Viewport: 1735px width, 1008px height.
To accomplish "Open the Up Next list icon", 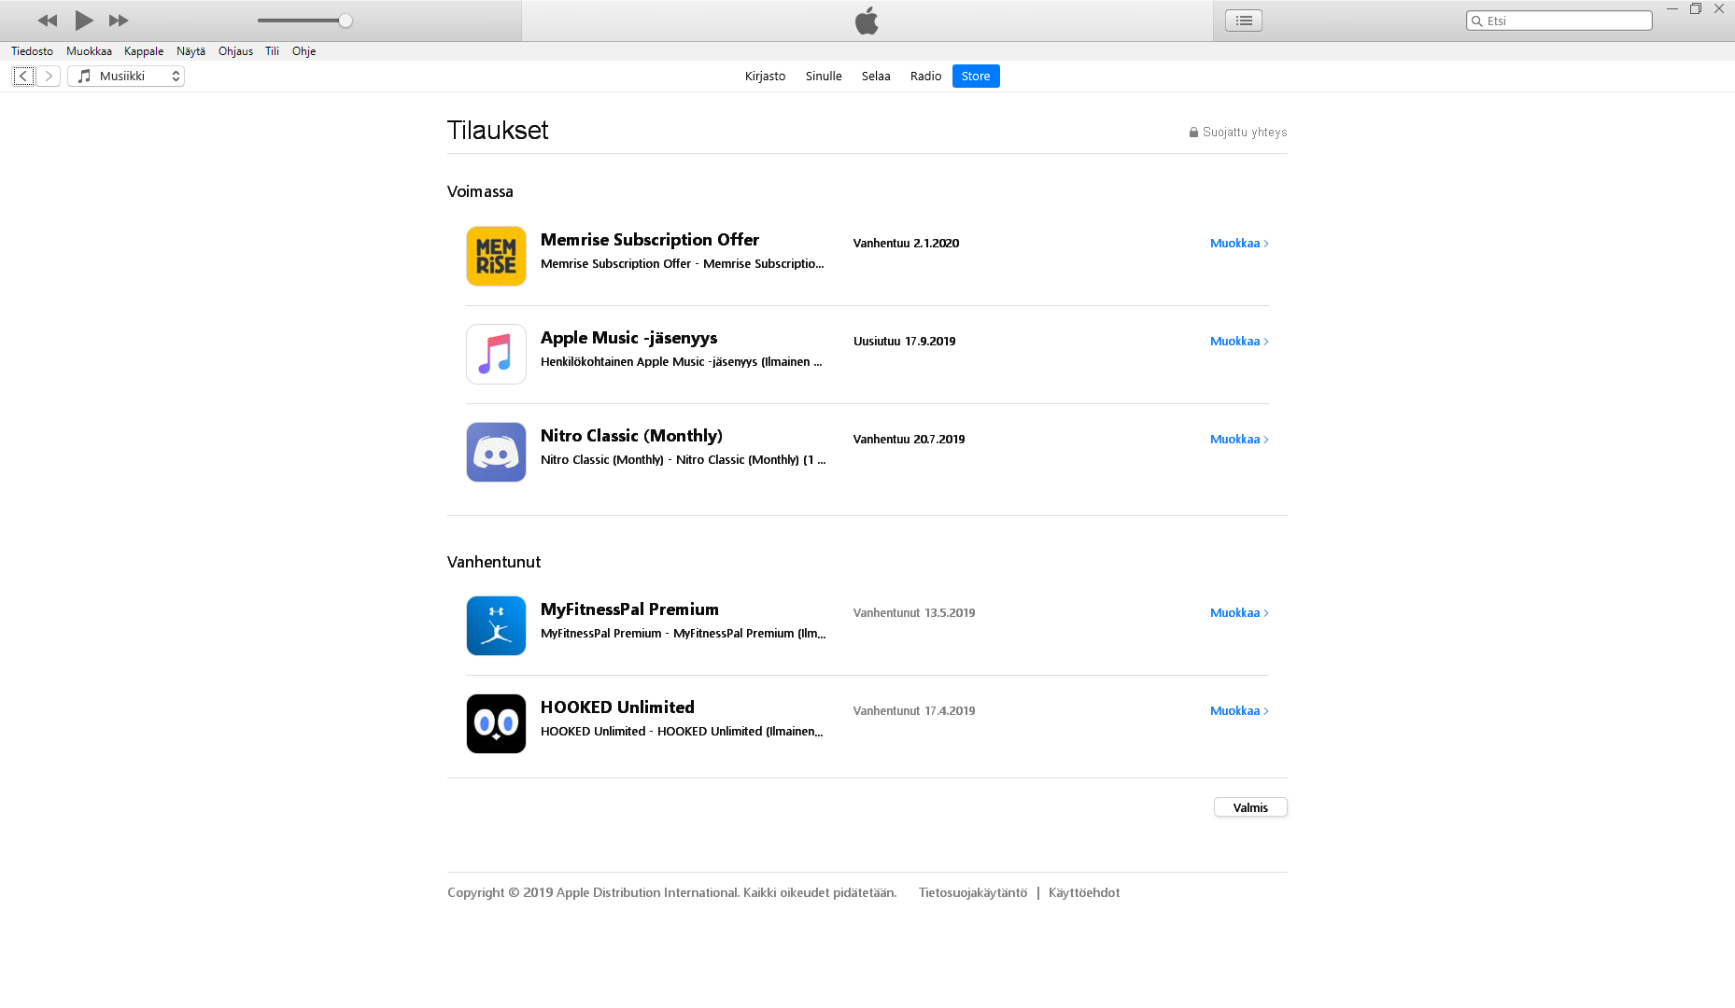I will (1243, 20).
